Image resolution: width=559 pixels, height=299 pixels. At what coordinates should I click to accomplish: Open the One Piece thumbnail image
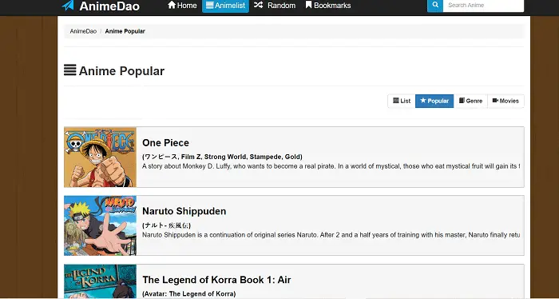pos(100,157)
